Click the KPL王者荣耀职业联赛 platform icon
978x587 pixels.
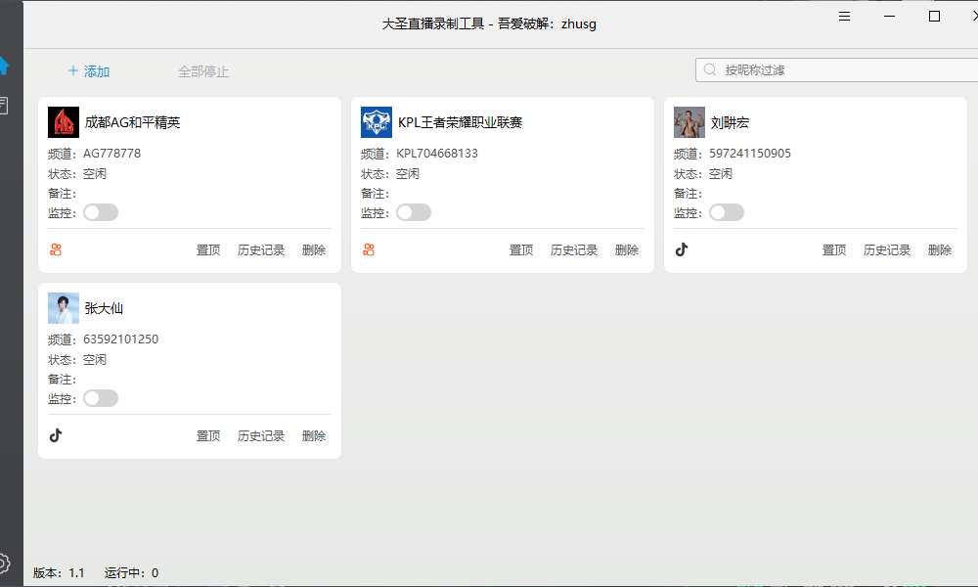point(369,250)
